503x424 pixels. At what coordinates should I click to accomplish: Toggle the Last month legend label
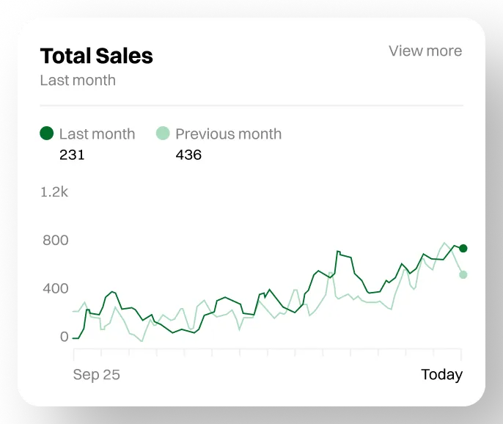tap(97, 134)
